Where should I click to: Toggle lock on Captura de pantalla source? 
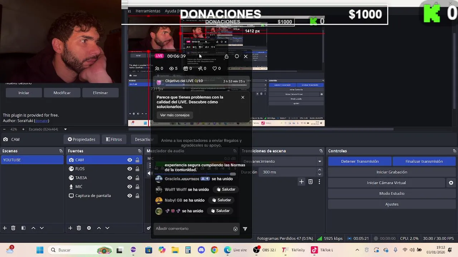[x=137, y=196]
